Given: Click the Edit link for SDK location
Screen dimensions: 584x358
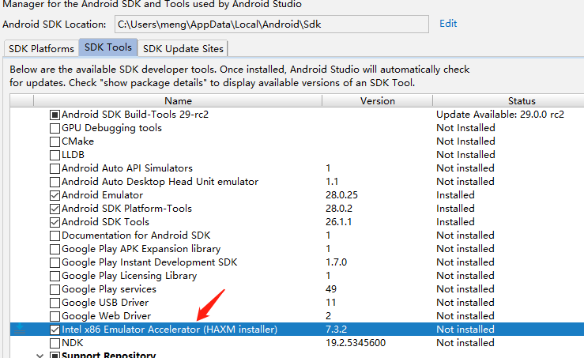Looking at the screenshot, I should (448, 24).
